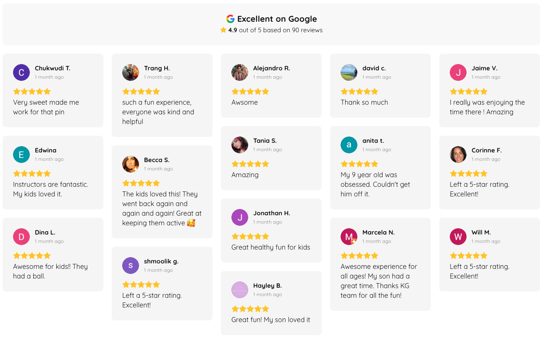Click the five-star rating on Alejandro R.'s card

(x=250, y=91)
